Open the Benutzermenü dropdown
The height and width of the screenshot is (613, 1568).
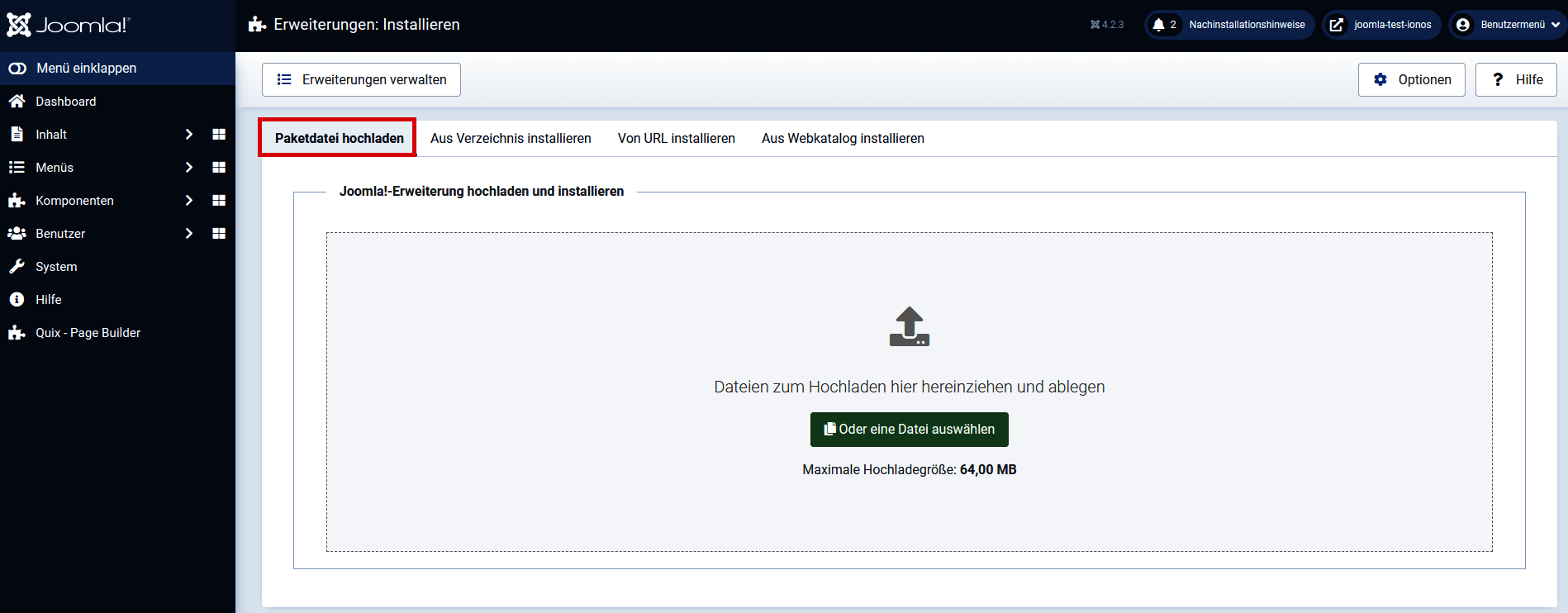pyautogui.click(x=1508, y=25)
